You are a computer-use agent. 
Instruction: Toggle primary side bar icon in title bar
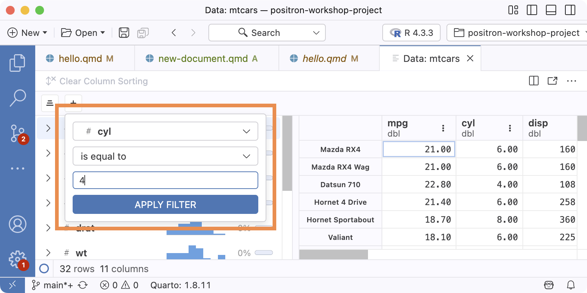532,10
